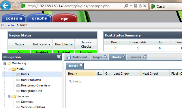Select the Hosts folder label in tree
This screenshot has height=108, width=182.
tap(20, 69)
